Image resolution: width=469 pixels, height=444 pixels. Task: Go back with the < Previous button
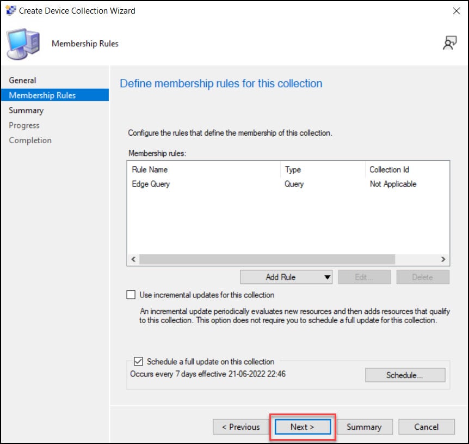pyautogui.click(x=241, y=427)
